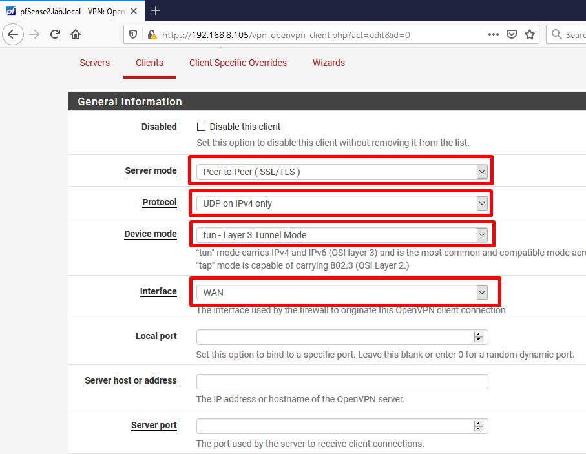Viewport: 586px width, 454px height.
Task: Click the Server mode label link
Action: (x=151, y=170)
